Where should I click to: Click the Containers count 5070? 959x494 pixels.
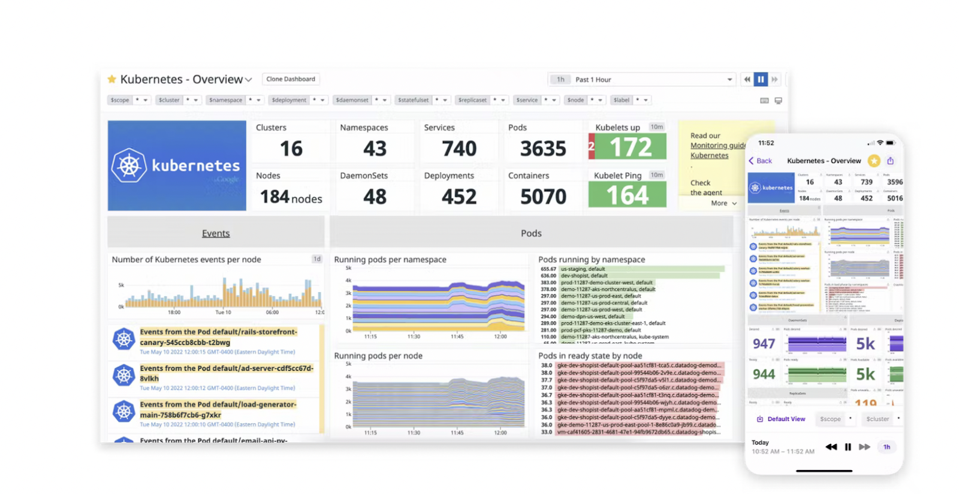click(543, 197)
